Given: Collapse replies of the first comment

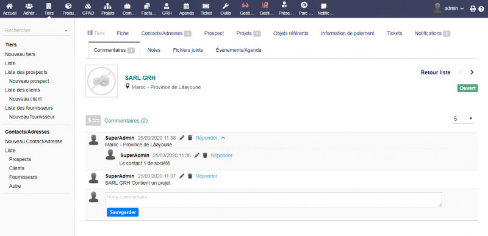Looking at the screenshot, I should point(223,138).
